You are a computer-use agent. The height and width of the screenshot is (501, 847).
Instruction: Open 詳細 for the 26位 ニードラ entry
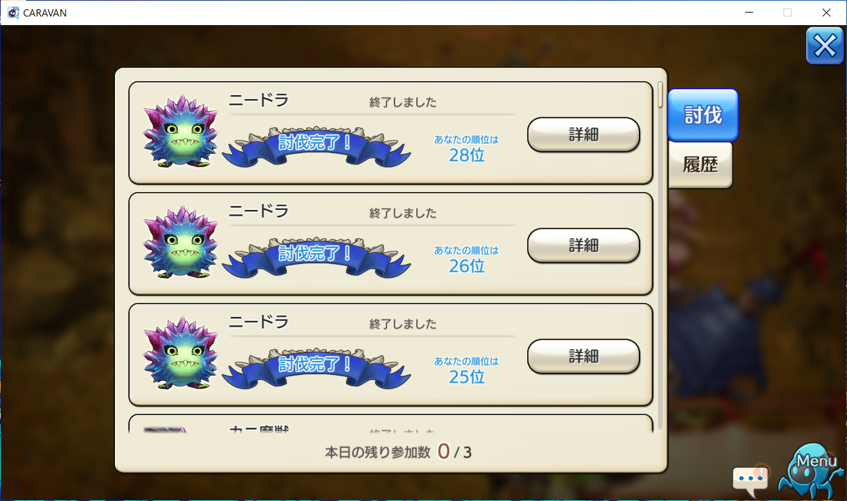tap(583, 246)
